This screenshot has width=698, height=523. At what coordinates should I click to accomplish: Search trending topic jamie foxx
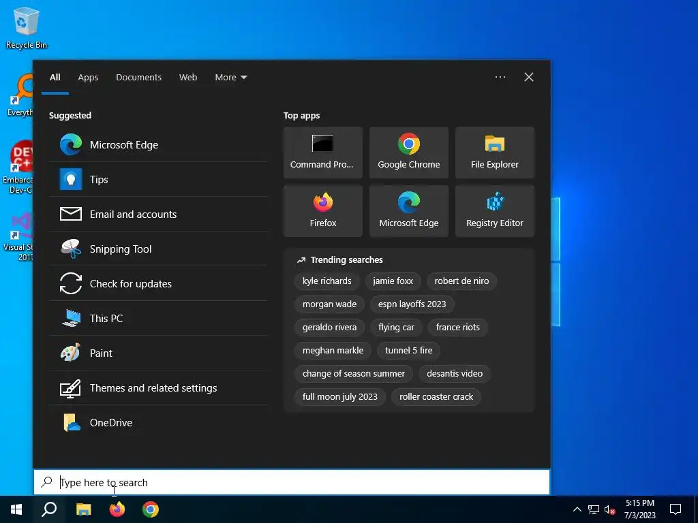tap(393, 281)
